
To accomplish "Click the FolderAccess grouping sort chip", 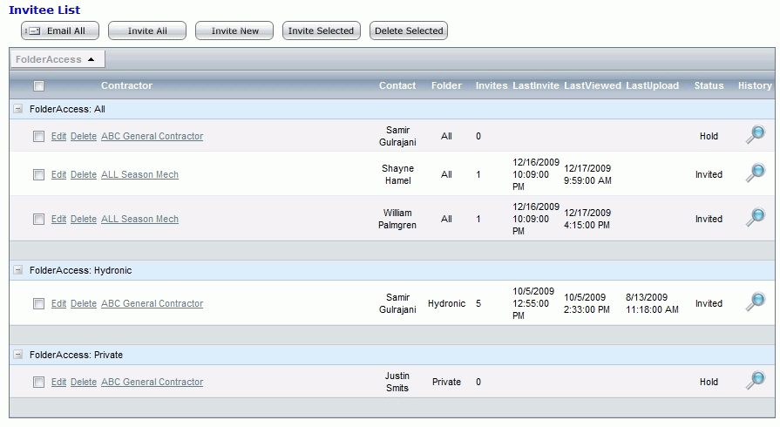I will 57,59.
